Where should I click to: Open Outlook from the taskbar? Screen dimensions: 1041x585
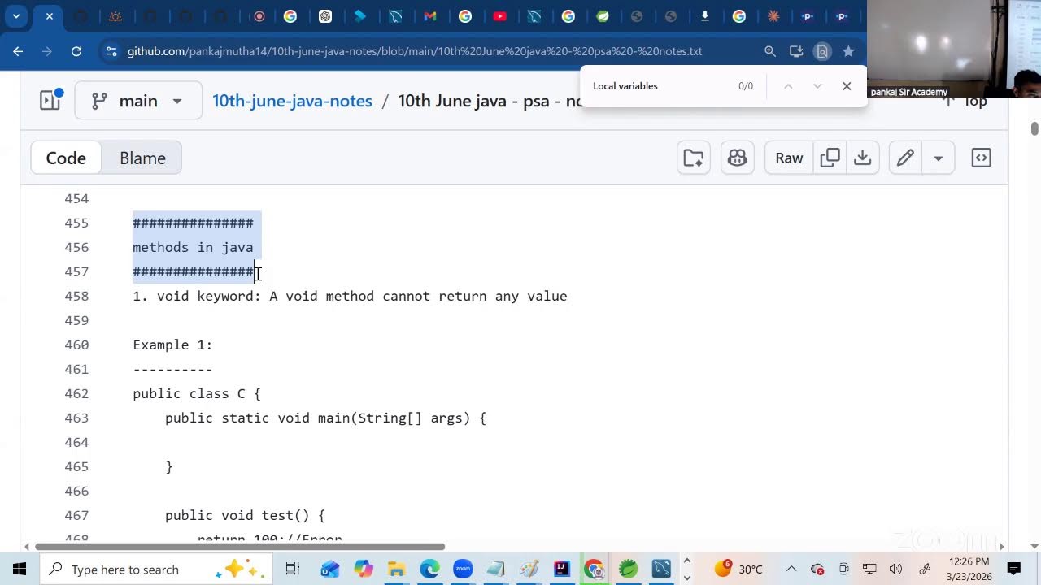329,569
